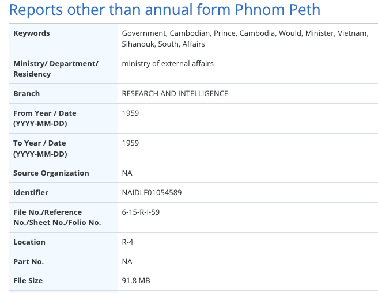The image size is (378, 293).
Task: Click the 'Source Organization' label
Action: [x=51, y=173]
